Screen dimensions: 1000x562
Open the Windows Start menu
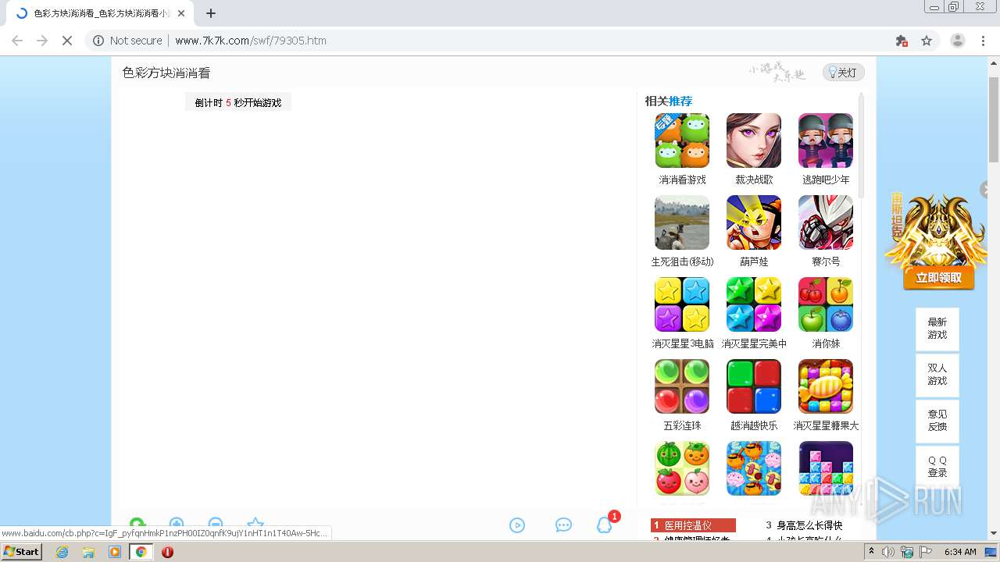coord(22,551)
